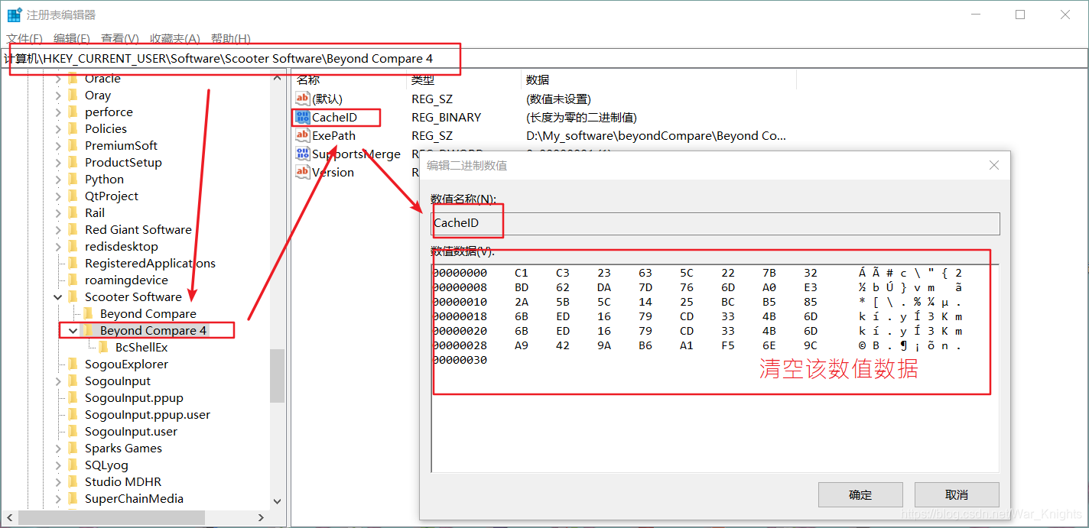Open the 收藏夹(A) menu
1089x528 pixels.
click(174, 38)
